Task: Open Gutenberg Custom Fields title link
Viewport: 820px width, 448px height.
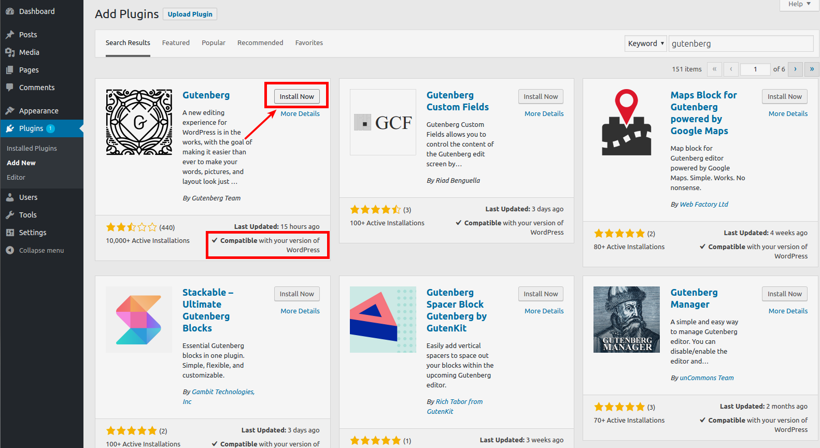Action: click(458, 101)
